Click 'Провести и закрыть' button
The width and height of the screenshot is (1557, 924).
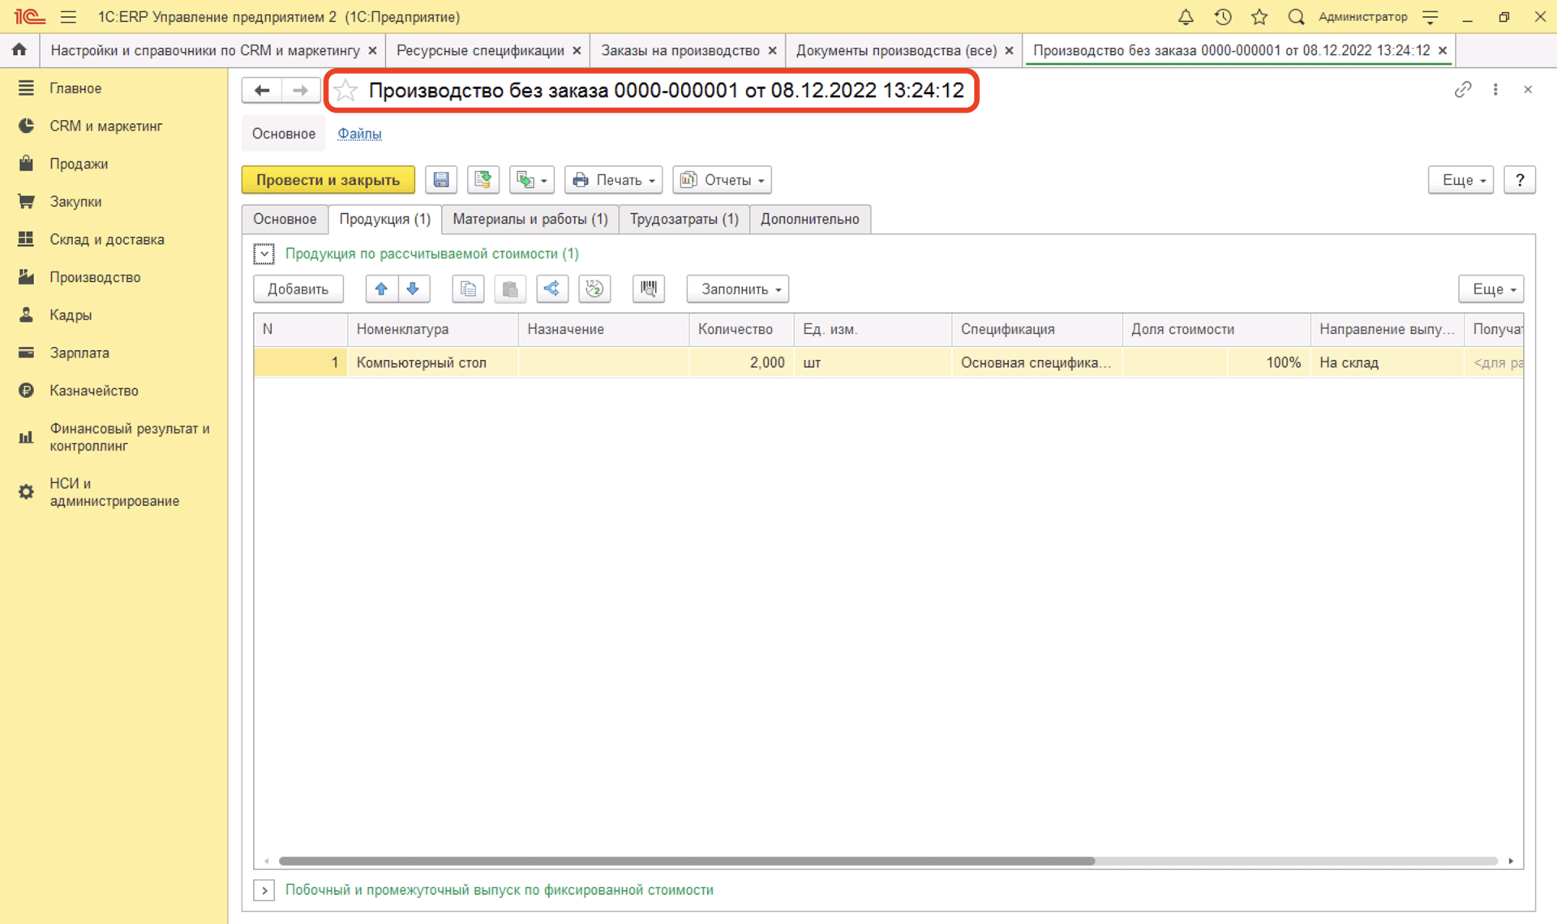tap(328, 180)
